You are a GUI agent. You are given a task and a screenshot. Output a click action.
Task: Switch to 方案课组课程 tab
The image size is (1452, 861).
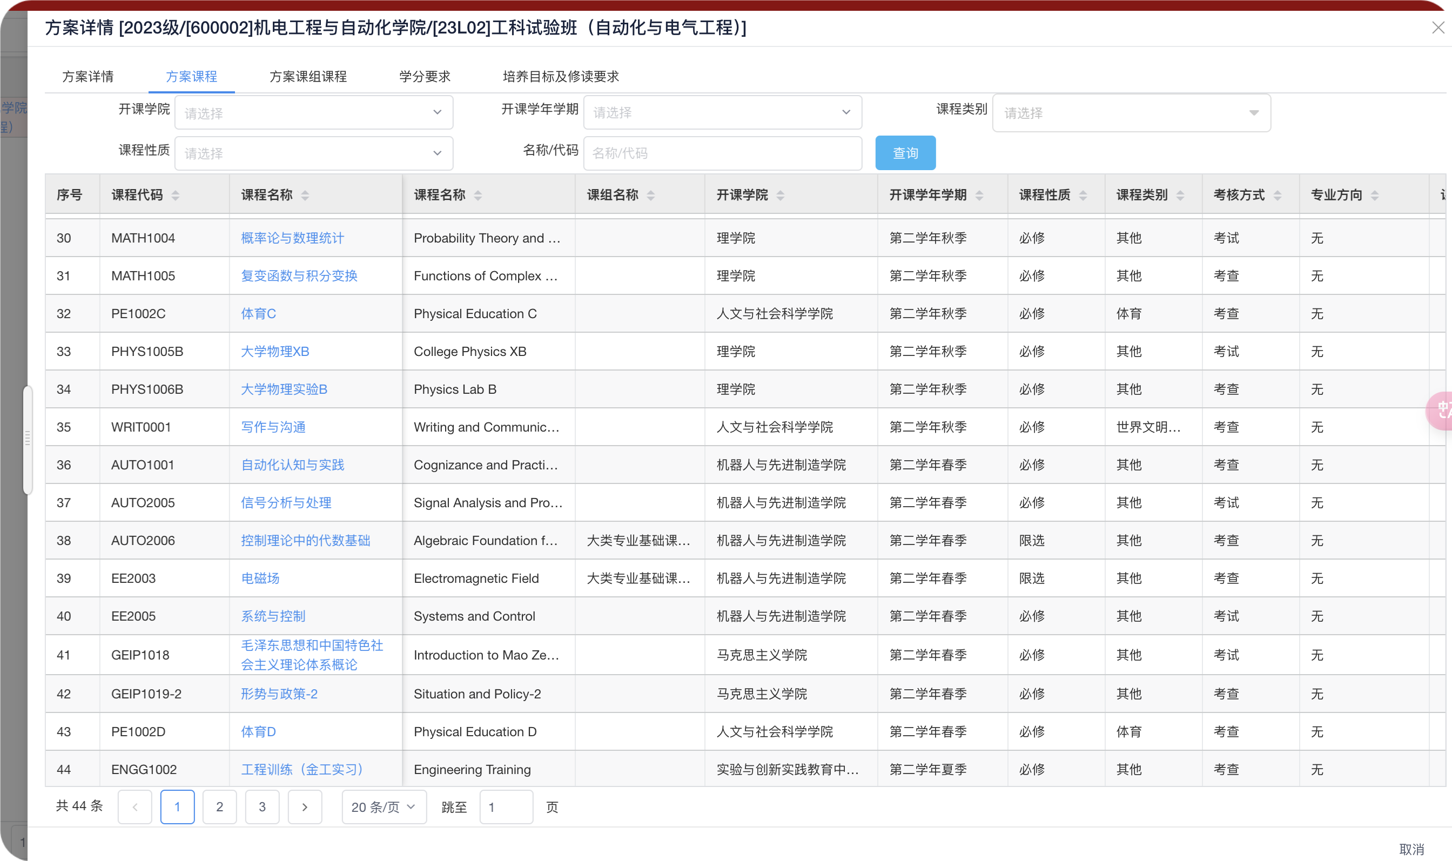tap(308, 77)
